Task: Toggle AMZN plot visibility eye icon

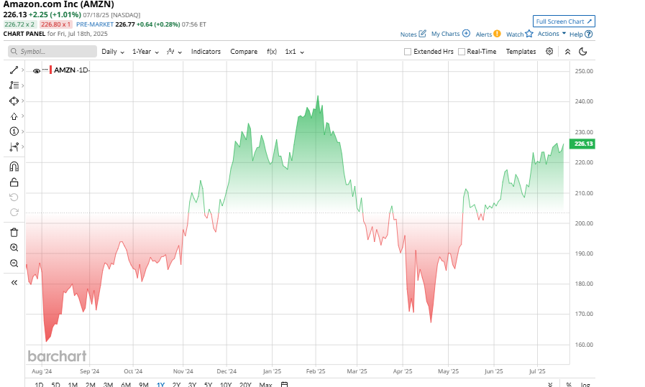Action: 36,70
